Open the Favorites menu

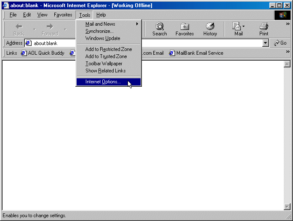[63, 15]
